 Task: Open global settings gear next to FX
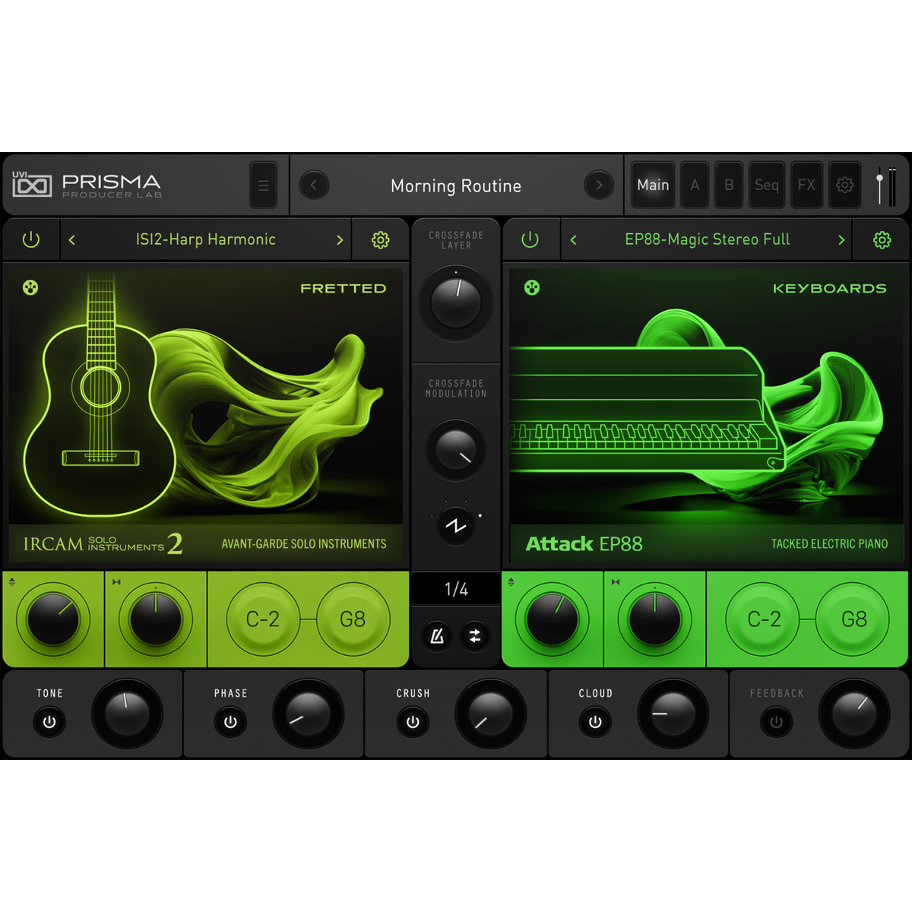click(x=844, y=185)
